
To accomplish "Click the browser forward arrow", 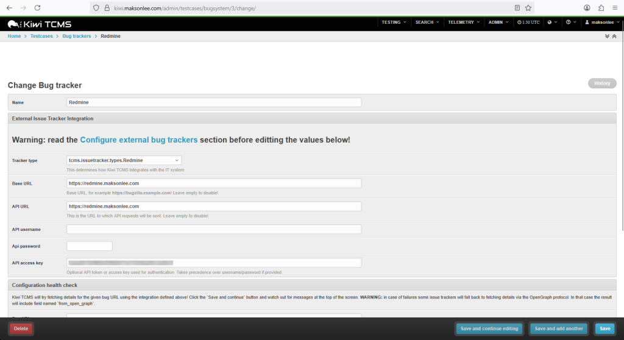I will 24,8.
